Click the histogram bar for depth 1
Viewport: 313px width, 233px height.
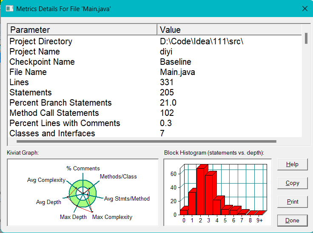click(192, 203)
